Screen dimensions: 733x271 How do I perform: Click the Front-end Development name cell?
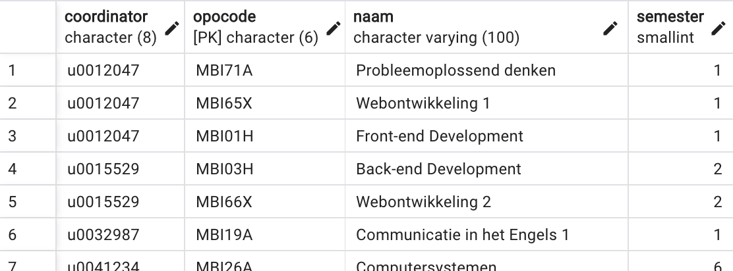coord(440,136)
